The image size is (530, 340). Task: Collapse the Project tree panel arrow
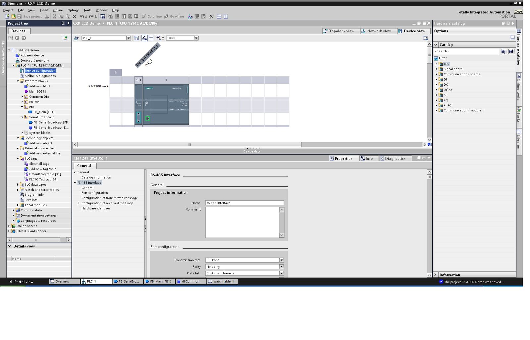coord(68,23)
